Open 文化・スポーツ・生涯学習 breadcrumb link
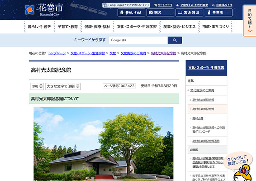256x181 pixels. [87, 53]
